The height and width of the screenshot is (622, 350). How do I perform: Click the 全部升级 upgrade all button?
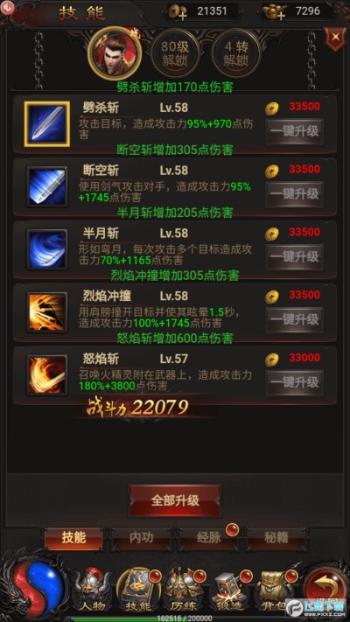[175, 500]
